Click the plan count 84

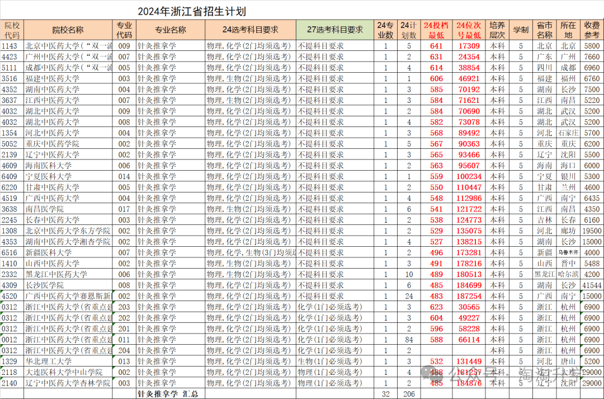(409, 340)
